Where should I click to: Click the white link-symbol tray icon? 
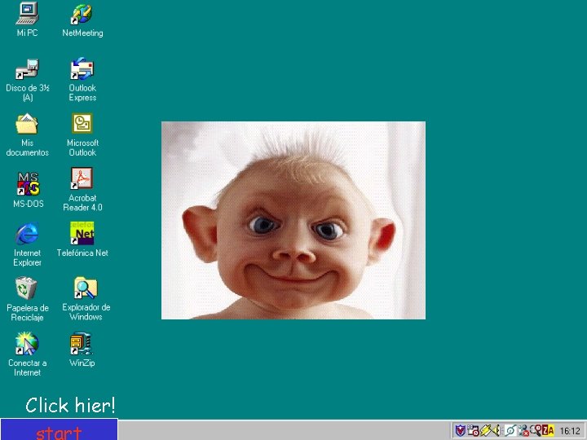(511, 431)
